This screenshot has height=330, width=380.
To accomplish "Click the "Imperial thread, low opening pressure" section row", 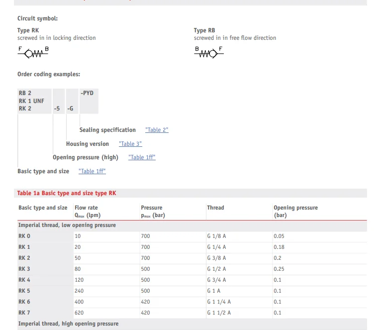I will click(67, 225).
